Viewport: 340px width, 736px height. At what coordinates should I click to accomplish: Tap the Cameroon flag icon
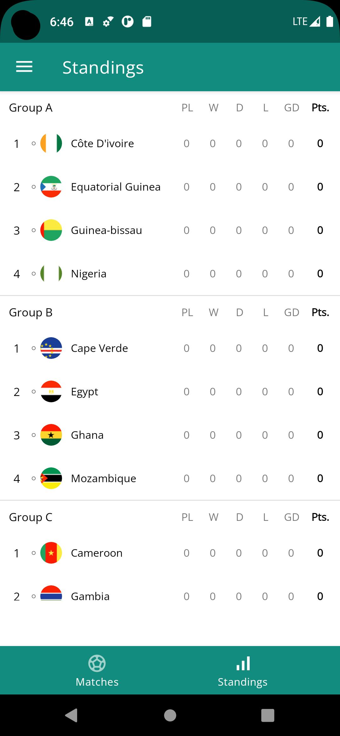tap(51, 553)
